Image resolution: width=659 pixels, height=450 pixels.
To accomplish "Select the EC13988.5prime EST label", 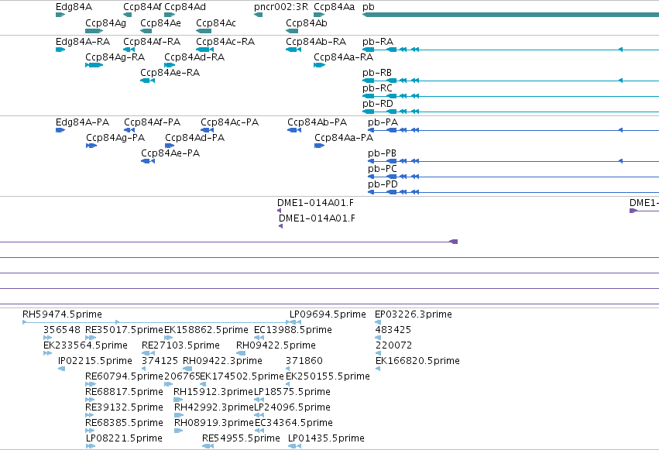I will [x=293, y=330].
